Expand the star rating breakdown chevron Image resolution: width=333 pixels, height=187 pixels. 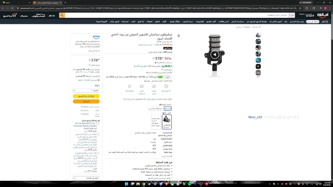coord(161,45)
